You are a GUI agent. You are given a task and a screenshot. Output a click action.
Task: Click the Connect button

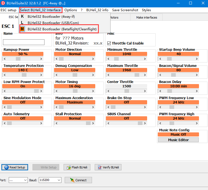(78, 180)
